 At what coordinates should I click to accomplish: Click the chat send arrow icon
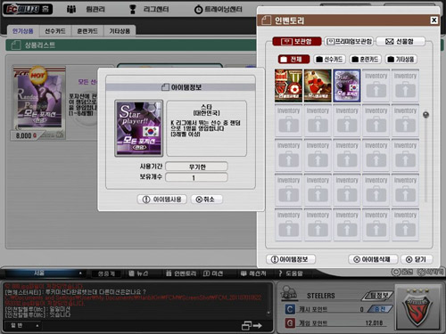tap(252, 325)
